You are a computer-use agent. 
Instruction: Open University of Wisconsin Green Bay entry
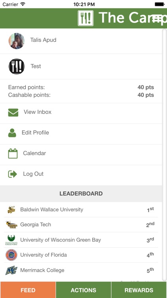click(x=81, y=240)
